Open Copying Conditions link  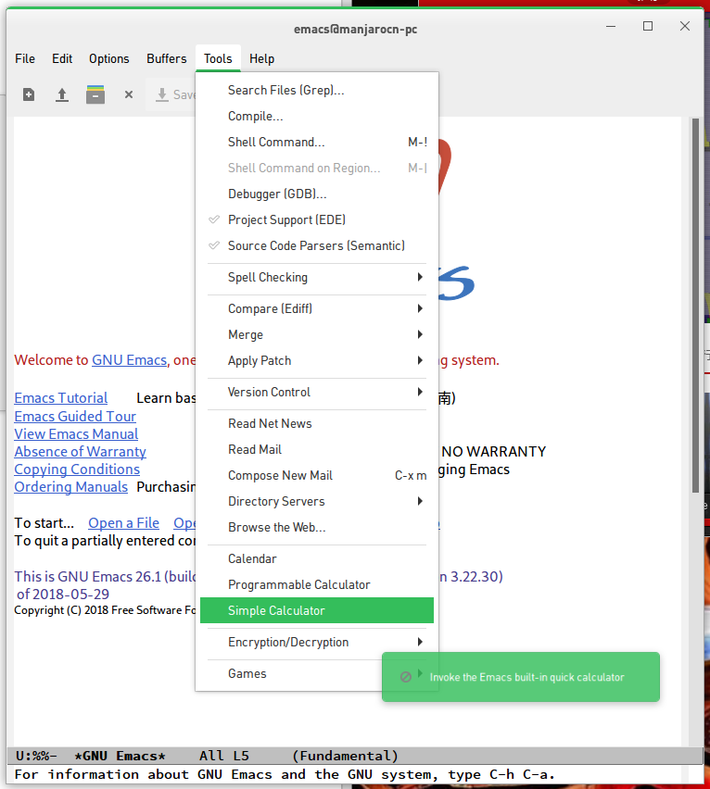point(77,470)
